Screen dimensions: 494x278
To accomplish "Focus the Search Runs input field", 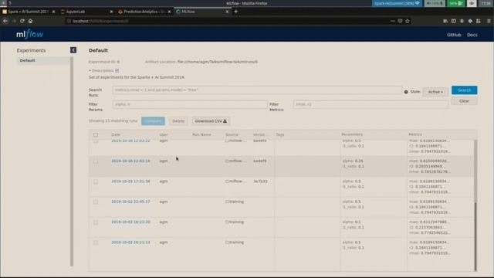I will (x=257, y=90).
